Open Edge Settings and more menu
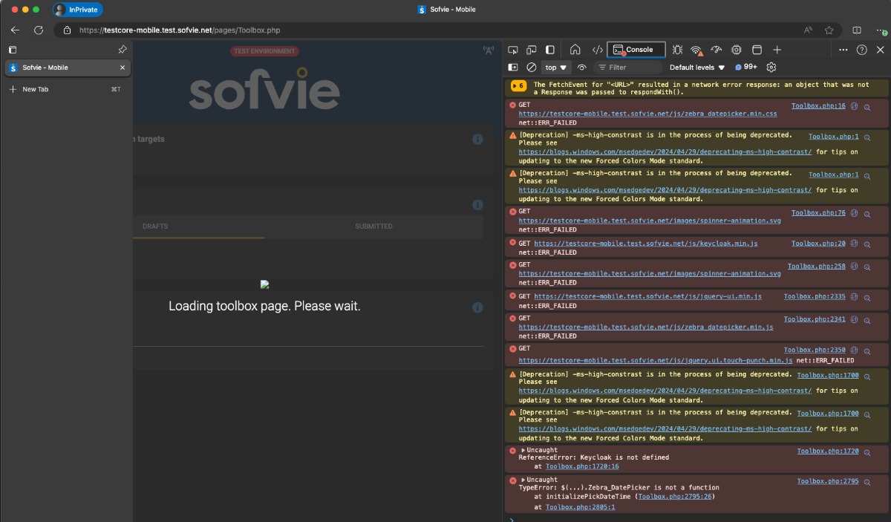The width and height of the screenshot is (891, 522). pyautogui.click(x=880, y=30)
